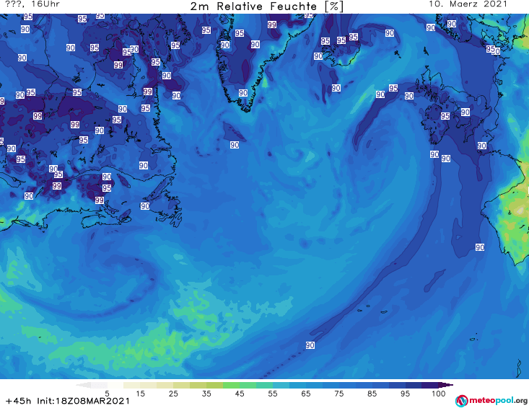Pick the medium blue legend swatch right of 75

tap(347, 385)
